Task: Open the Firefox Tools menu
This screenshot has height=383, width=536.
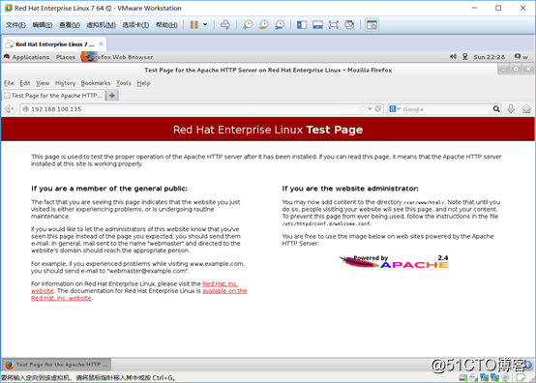Action: [124, 83]
